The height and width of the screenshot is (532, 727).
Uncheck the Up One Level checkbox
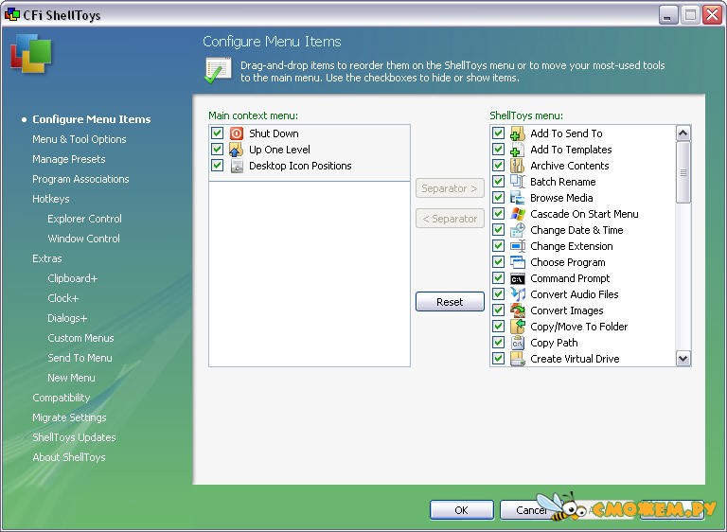coord(217,150)
